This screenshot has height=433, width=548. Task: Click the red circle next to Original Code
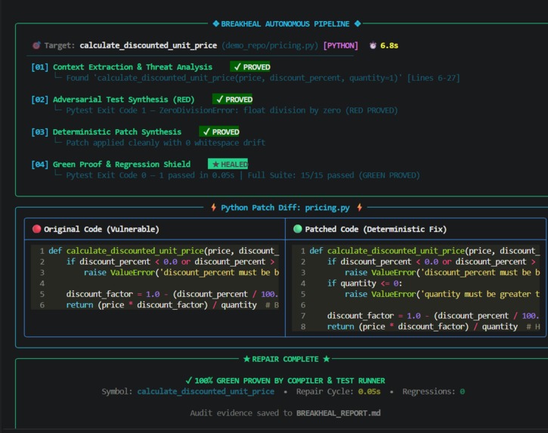(37, 229)
